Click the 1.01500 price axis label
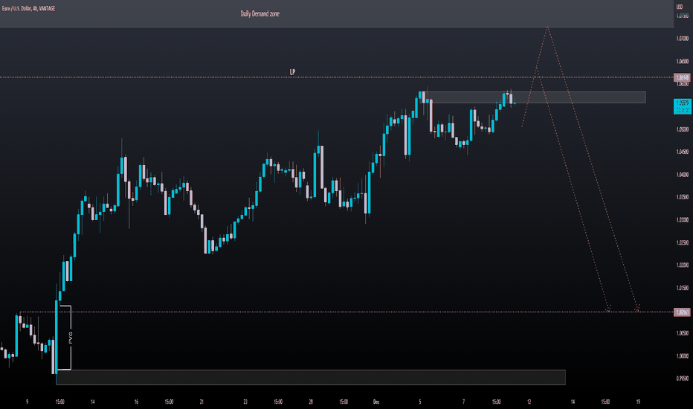Screen dimensions: 693x409 pos(683,288)
